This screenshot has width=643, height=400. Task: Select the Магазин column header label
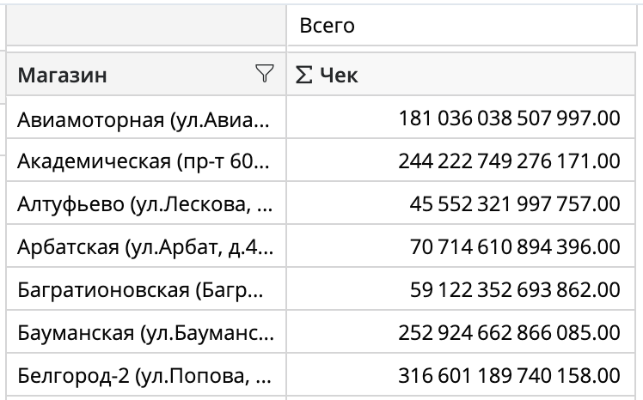click(x=63, y=76)
